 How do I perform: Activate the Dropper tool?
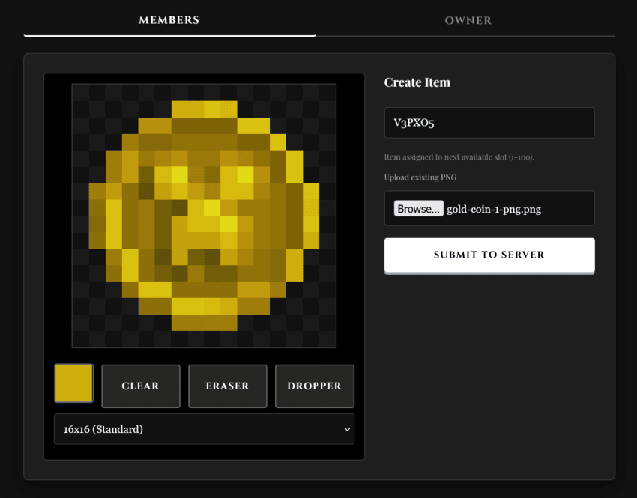click(x=315, y=386)
